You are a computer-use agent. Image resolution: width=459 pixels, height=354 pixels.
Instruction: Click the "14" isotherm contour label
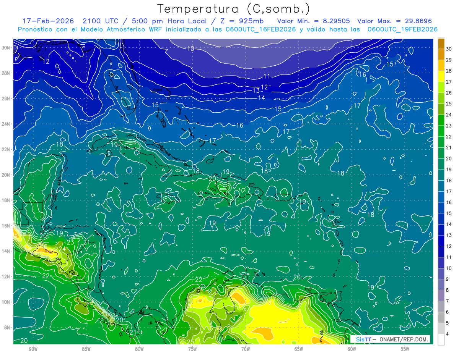pos(262,98)
